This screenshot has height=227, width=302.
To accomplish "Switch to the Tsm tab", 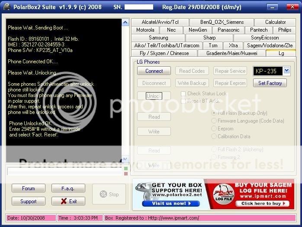I will coord(213,45).
